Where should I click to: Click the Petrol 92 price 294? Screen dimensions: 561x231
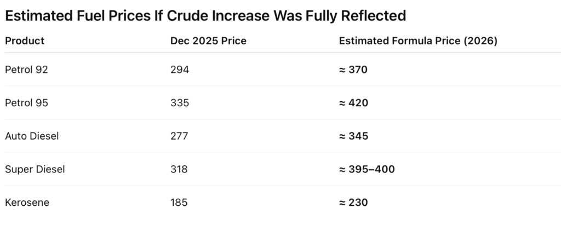pos(179,70)
